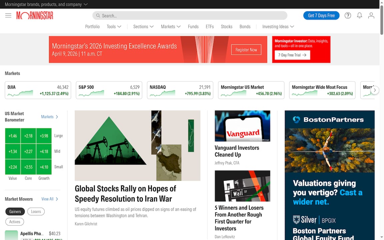Open the Vanguard Investors Cleaned Up article
The image size is (384, 240).
(x=237, y=151)
